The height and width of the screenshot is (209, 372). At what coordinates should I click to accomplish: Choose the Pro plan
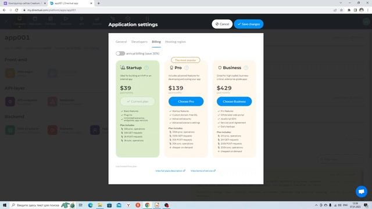(186, 102)
